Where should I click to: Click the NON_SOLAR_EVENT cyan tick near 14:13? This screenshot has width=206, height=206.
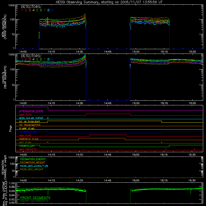point(48,118)
